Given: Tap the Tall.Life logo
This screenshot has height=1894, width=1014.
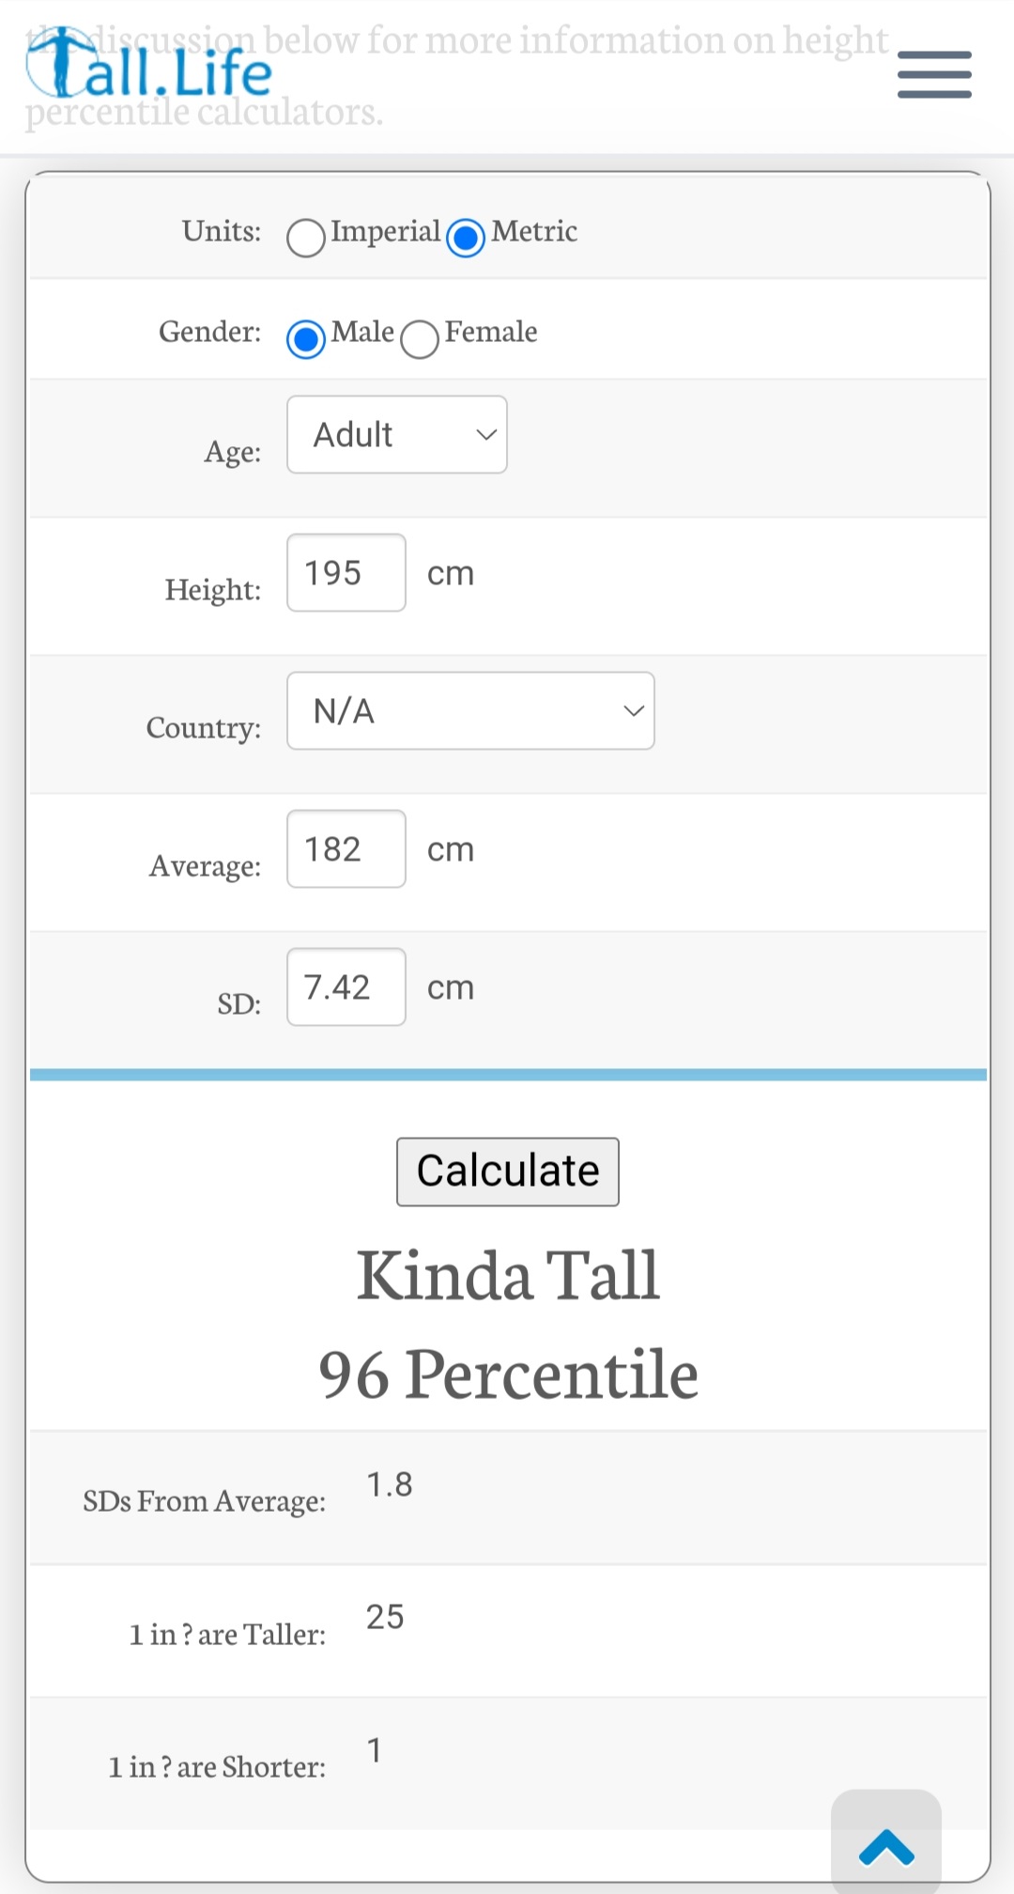Looking at the screenshot, I should 149,64.
